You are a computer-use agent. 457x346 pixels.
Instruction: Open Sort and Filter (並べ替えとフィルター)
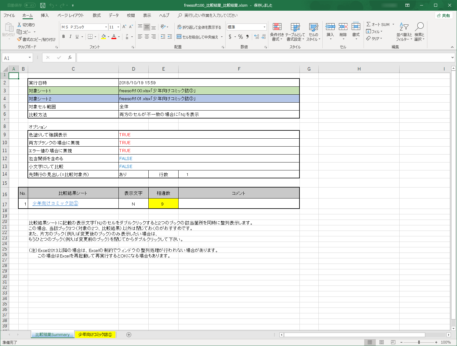click(x=404, y=32)
